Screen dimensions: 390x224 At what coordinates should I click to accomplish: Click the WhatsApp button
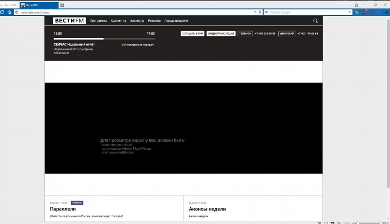click(287, 34)
